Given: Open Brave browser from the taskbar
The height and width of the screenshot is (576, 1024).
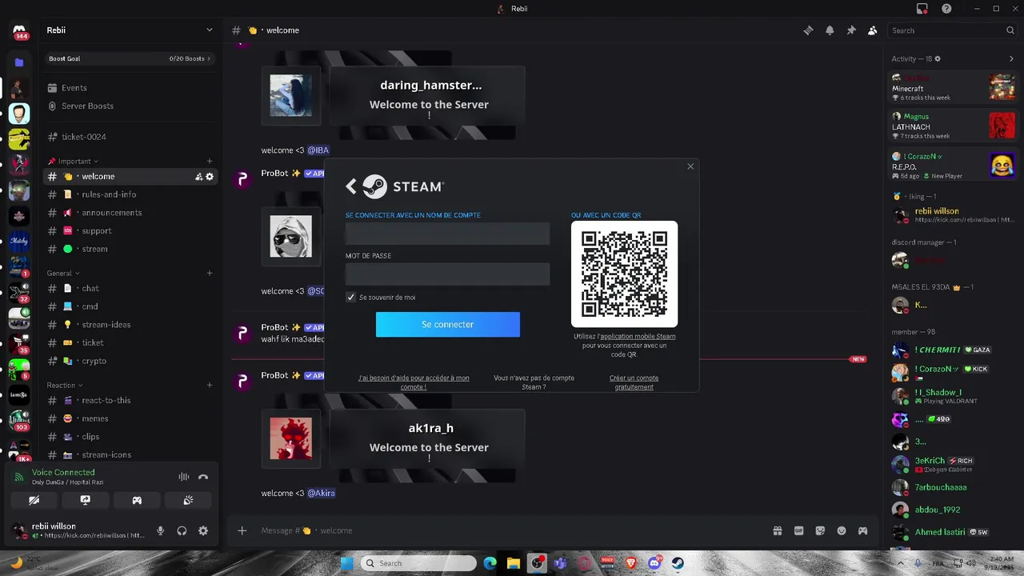Looking at the screenshot, I should [630, 563].
